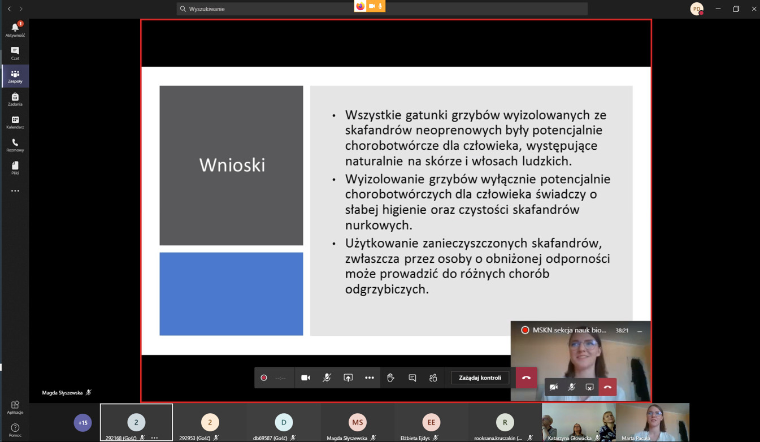
Task: Open the Aktywność notifications feed
Action: (15, 29)
